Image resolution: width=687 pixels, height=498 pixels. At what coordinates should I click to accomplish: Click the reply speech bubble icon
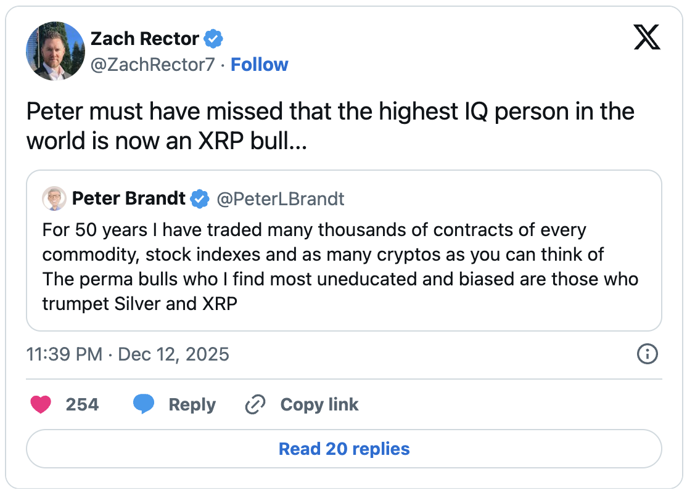click(144, 404)
